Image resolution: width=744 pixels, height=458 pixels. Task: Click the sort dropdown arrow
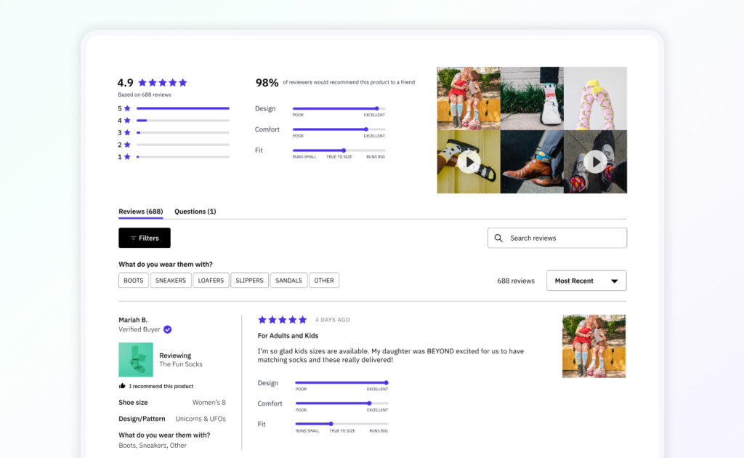[x=615, y=281]
